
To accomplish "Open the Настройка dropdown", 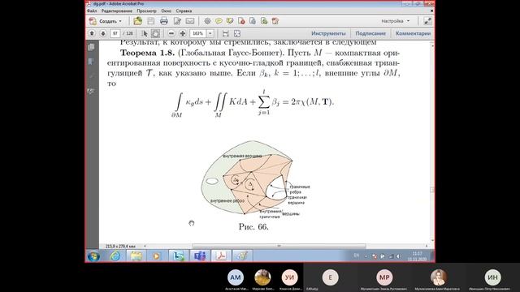I will (396, 21).
